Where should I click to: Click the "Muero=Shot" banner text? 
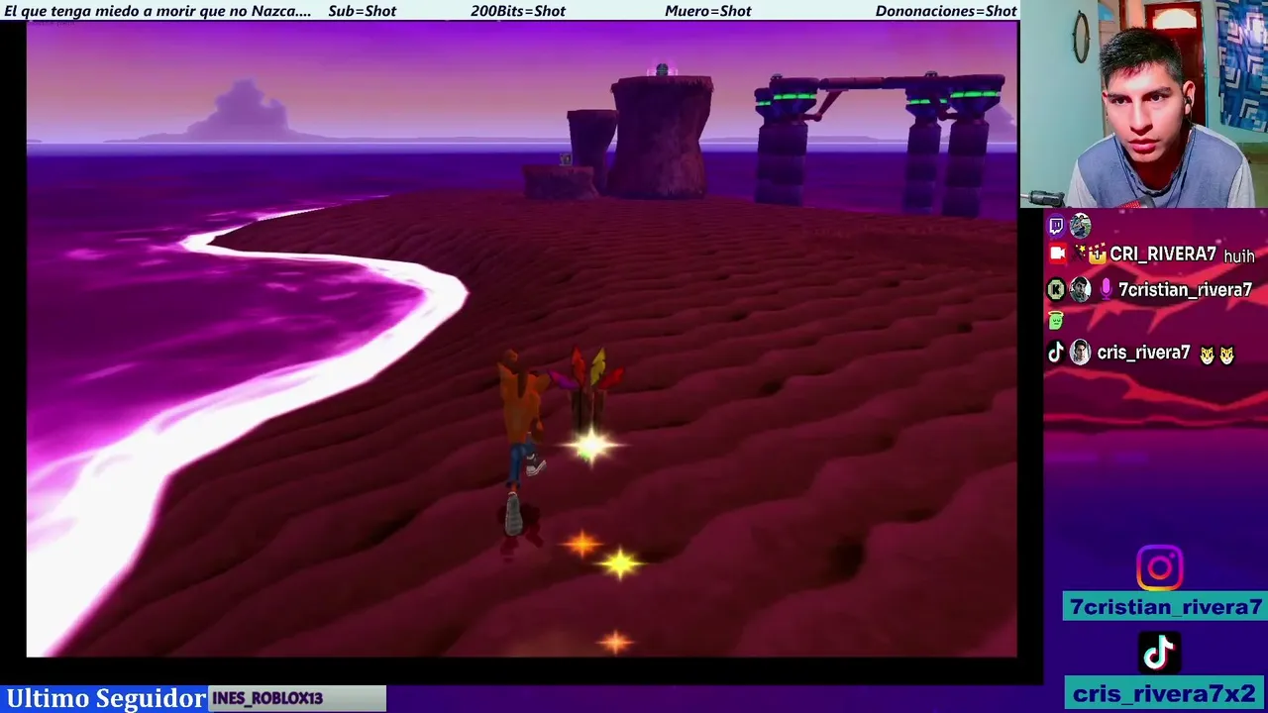click(x=707, y=11)
